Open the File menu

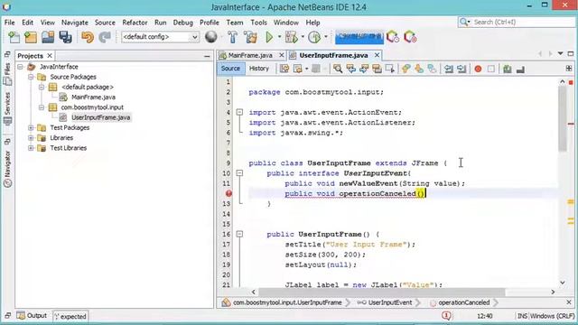10,23
